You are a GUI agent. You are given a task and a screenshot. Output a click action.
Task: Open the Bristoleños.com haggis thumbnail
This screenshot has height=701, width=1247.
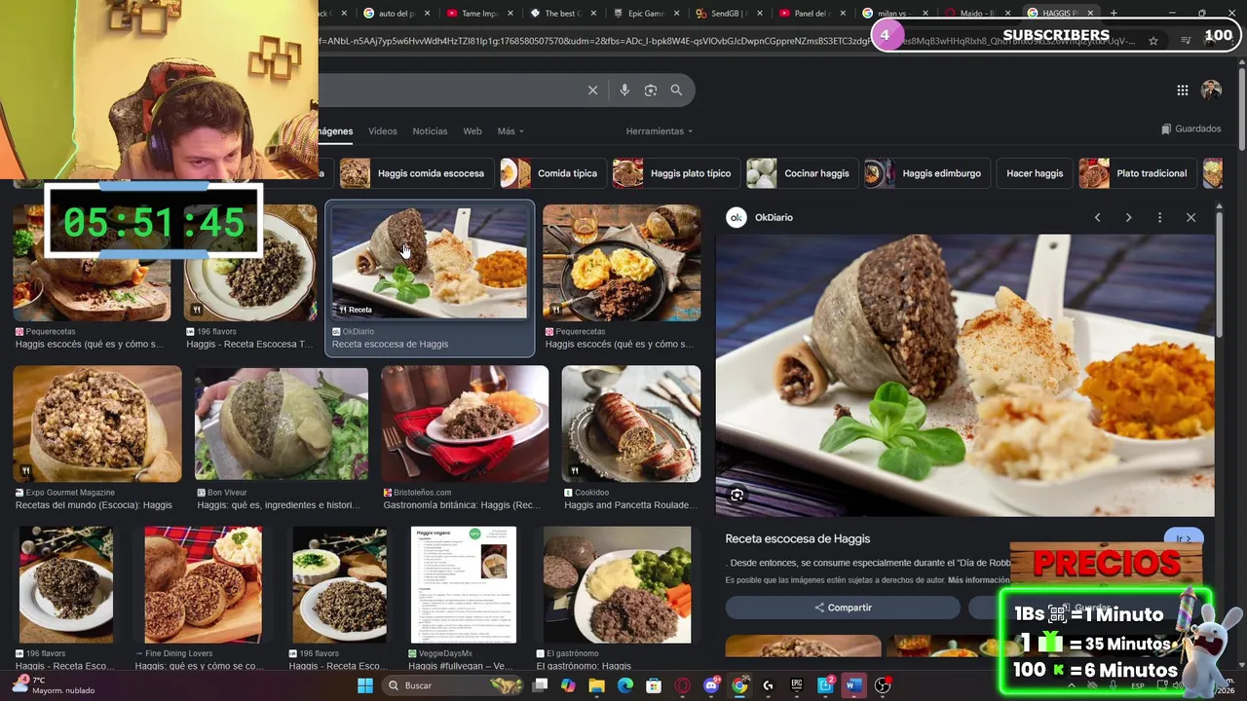click(465, 424)
